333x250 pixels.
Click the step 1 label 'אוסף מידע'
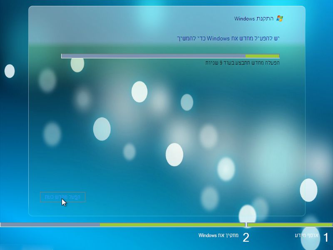click(x=306, y=235)
